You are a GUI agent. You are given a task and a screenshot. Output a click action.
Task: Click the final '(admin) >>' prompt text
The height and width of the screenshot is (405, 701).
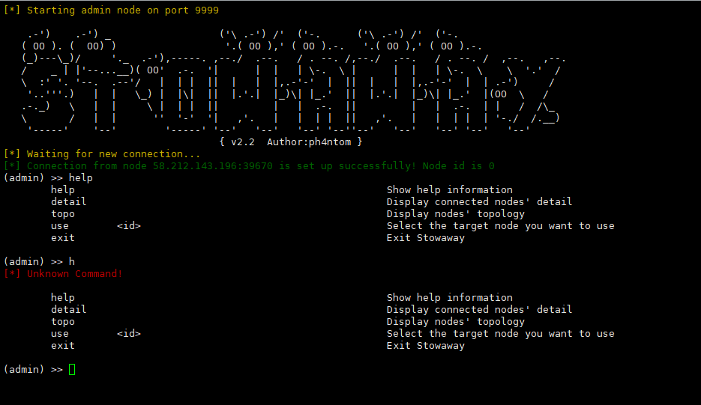click(x=33, y=369)
